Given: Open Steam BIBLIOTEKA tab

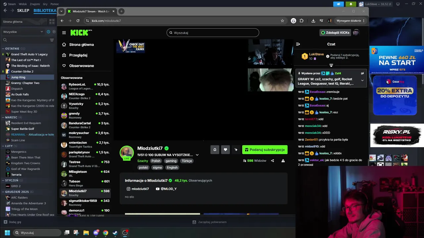Looking at the screenshot, I should click(45, 11).
